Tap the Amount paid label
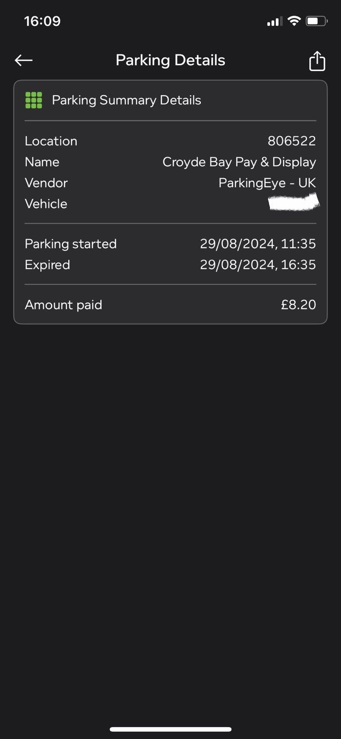Viewport: 341px width, 739px height. 64,305
